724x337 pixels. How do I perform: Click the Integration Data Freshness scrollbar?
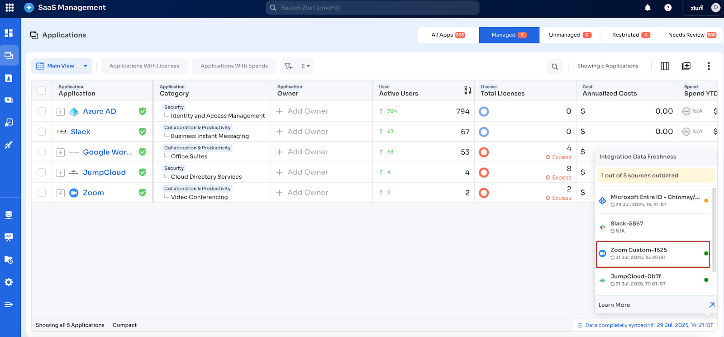coord(714,230)
